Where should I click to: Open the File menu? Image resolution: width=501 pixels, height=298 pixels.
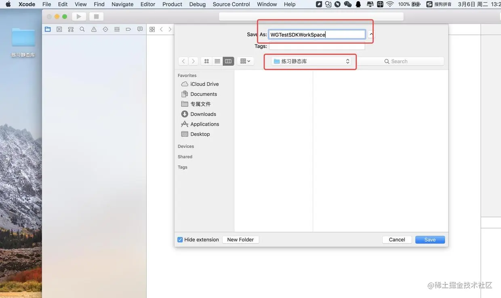[x=47, y=4]
